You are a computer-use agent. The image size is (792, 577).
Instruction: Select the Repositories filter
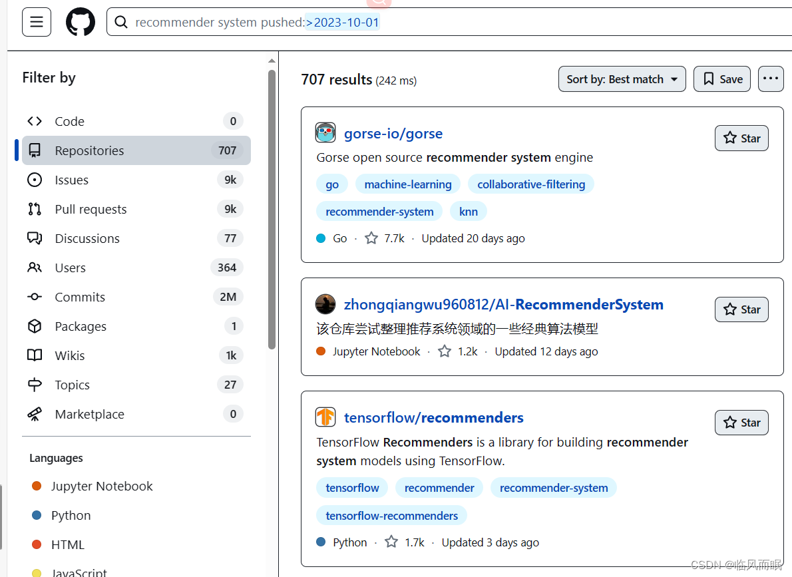[136, 150]
